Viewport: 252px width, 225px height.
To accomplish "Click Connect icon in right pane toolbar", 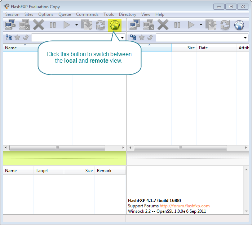I will (x=135, y=25).
